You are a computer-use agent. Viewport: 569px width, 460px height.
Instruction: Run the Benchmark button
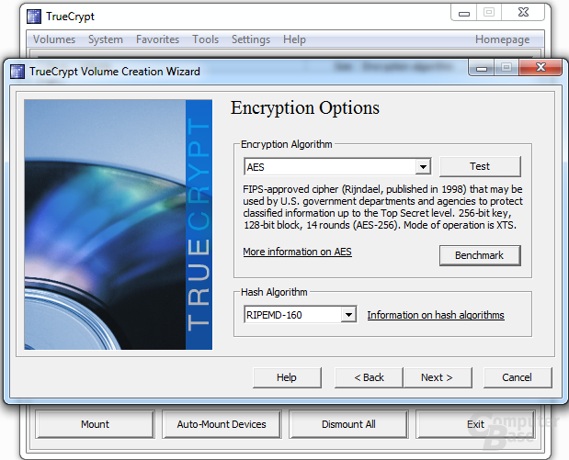480,255
